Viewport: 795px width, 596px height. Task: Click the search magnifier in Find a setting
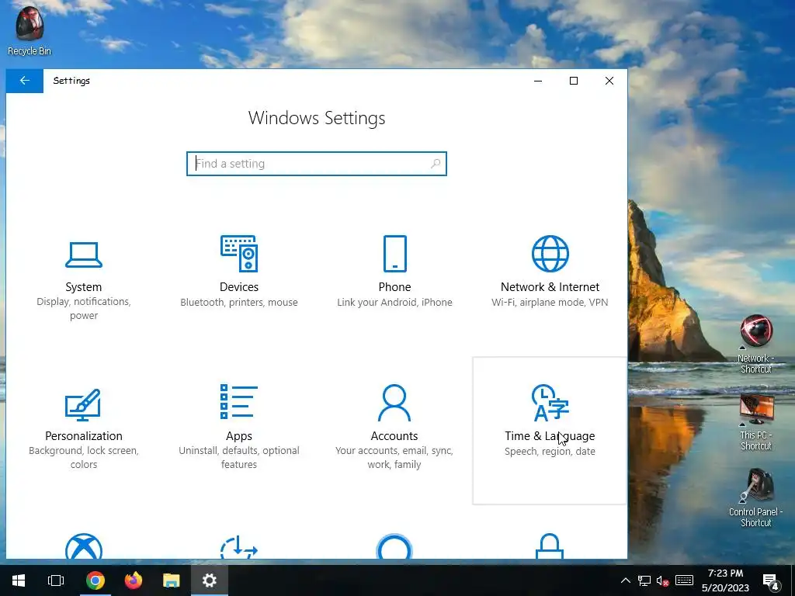[x=436, y=164]
